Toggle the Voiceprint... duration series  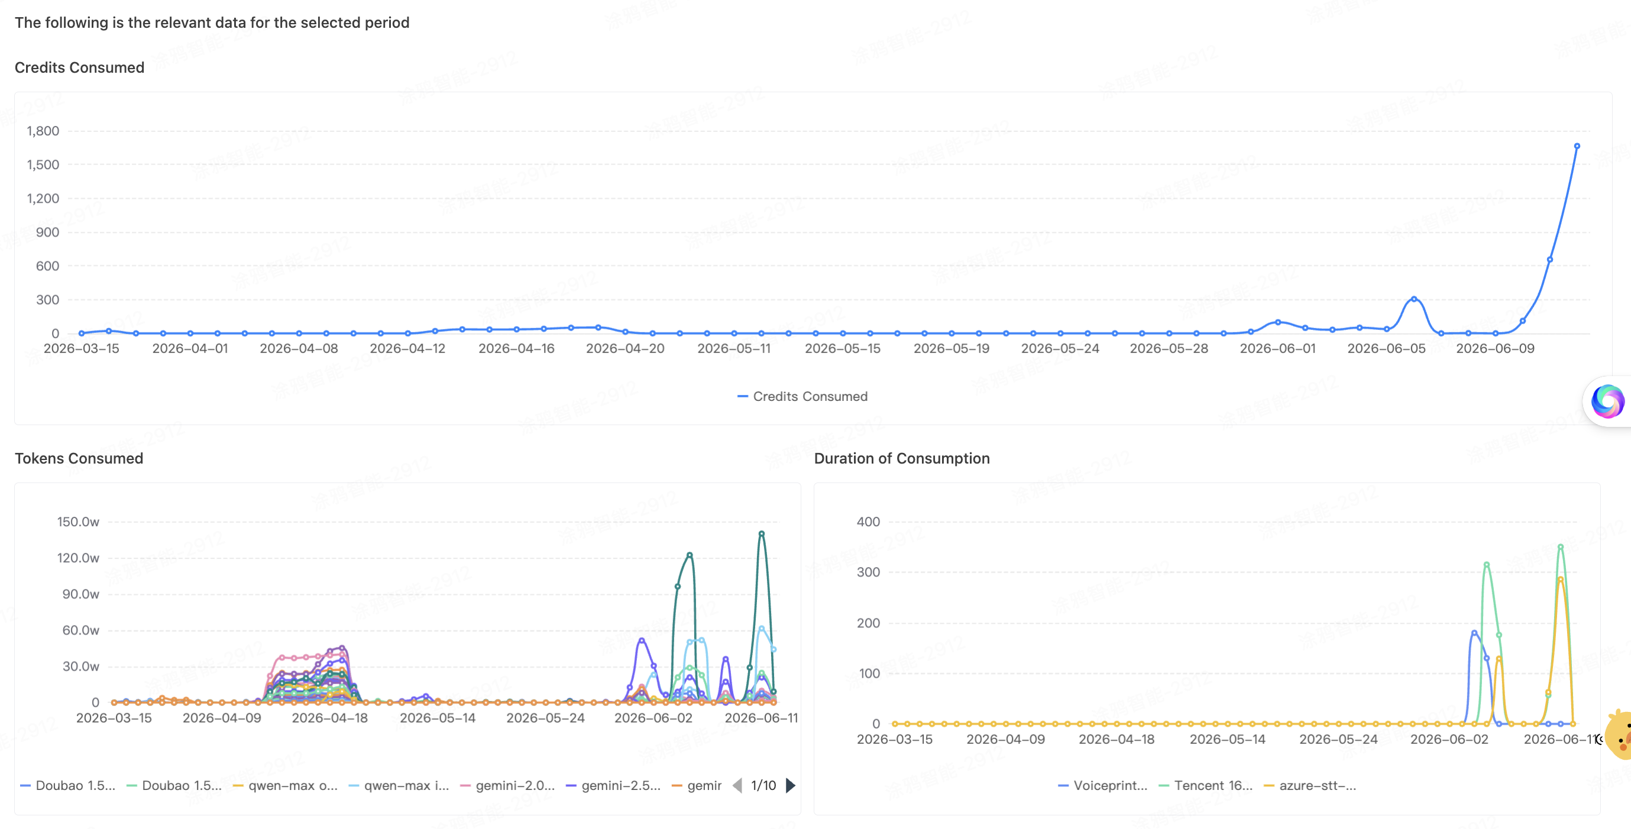tap(1102, 785)
